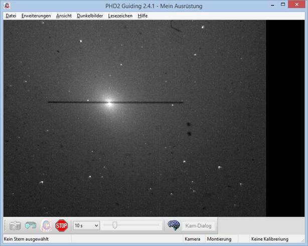The width and height of the screenshot is (308, 246).
Task: Open the Erweiterungen menu
Action: 36,16
